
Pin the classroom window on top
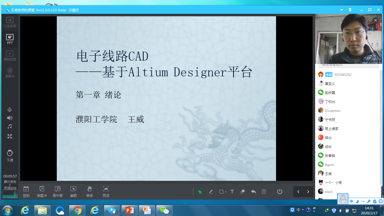(x=350, y=10)
